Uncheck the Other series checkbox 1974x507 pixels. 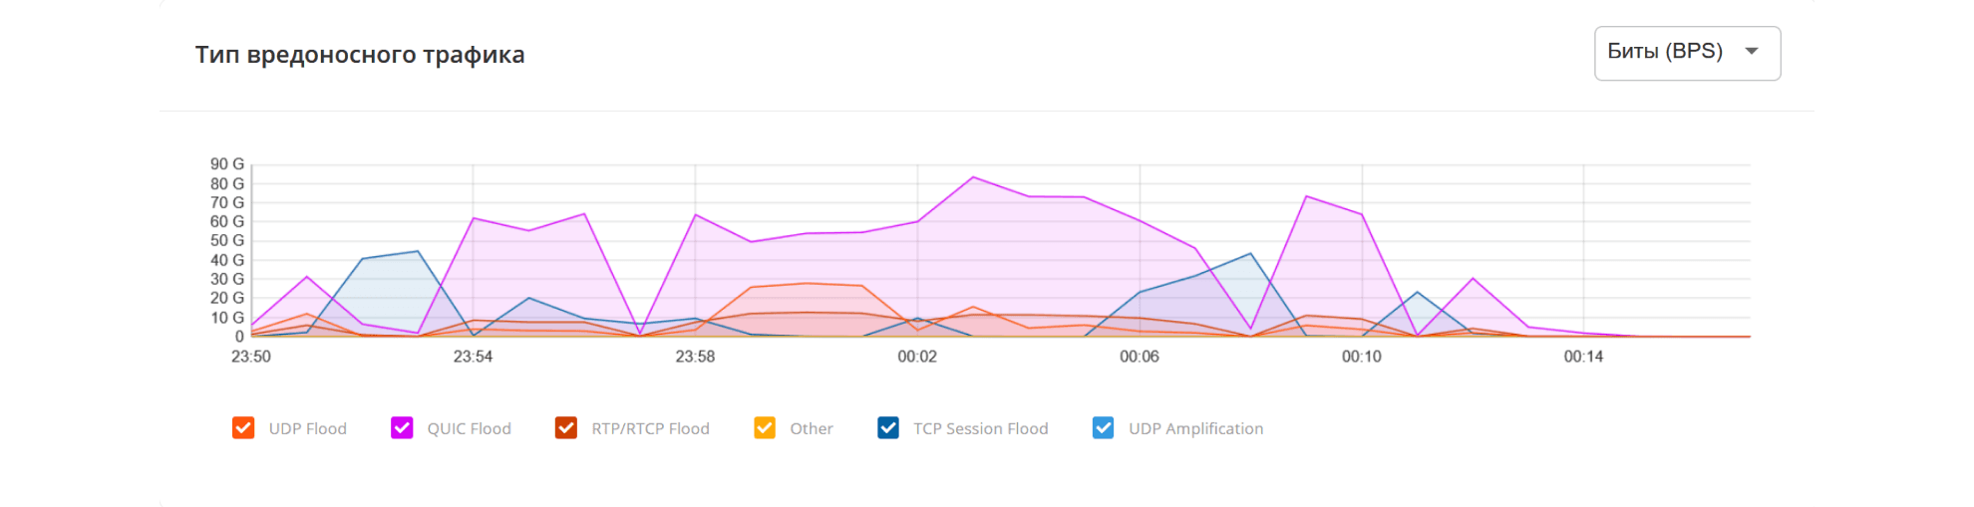click(x=765, y=428)
